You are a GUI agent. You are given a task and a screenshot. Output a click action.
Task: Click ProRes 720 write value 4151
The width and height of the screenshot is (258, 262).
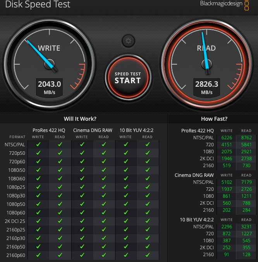point(227,145)
